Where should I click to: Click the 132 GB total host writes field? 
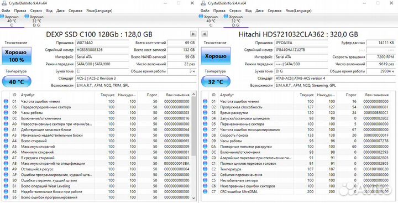181,50
